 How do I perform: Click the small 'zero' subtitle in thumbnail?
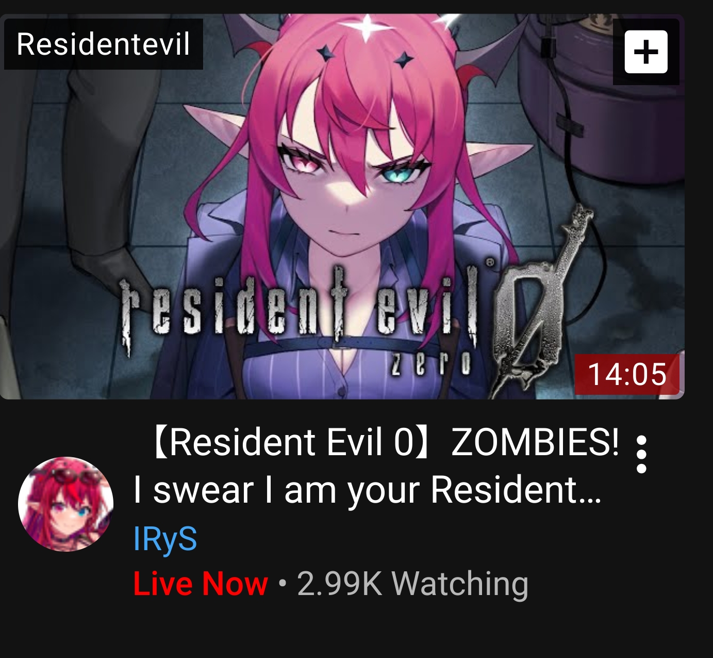tap(431, 365)
